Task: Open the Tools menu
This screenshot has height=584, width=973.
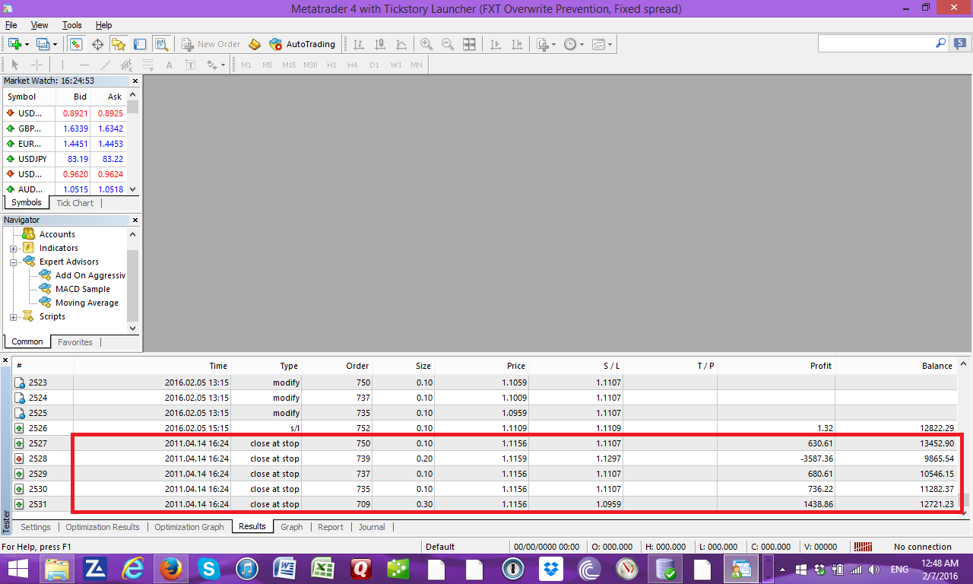Action: point(72,25)
